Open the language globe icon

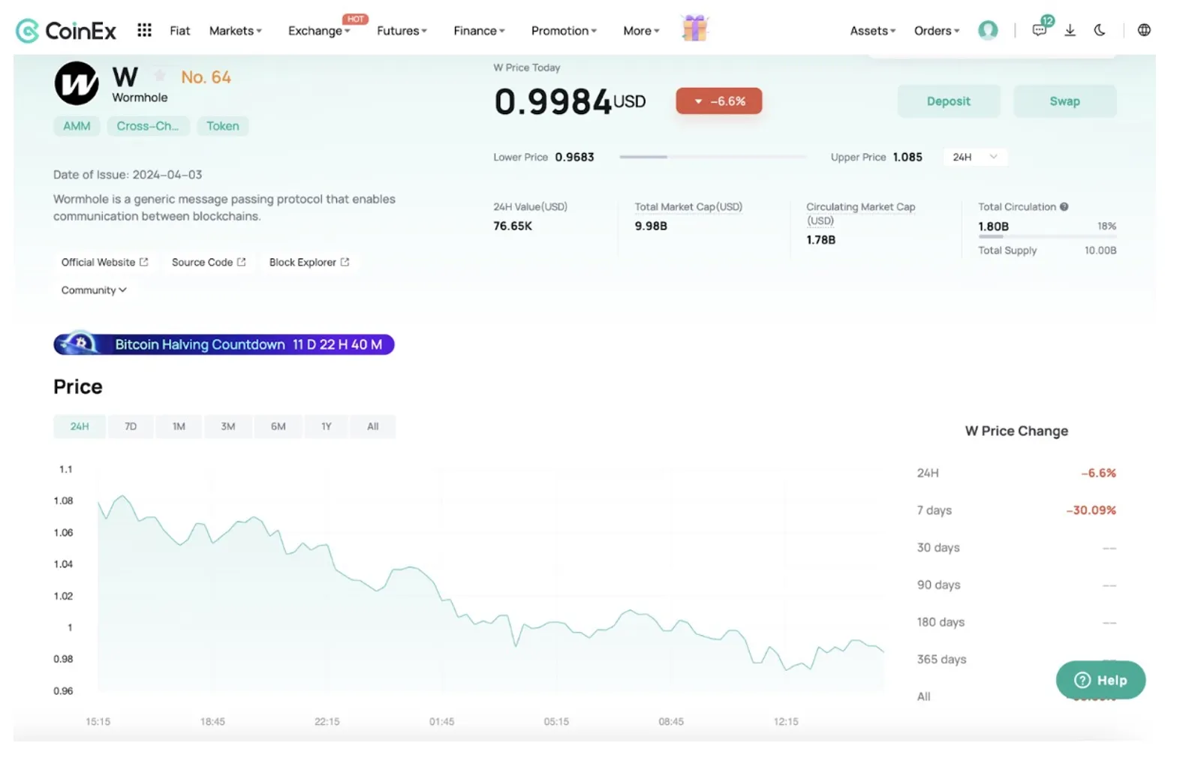point(1144,30)
